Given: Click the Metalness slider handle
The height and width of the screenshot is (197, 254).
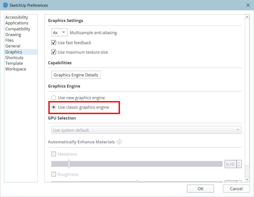Looking at the screenshot, I should pos(69,164).
